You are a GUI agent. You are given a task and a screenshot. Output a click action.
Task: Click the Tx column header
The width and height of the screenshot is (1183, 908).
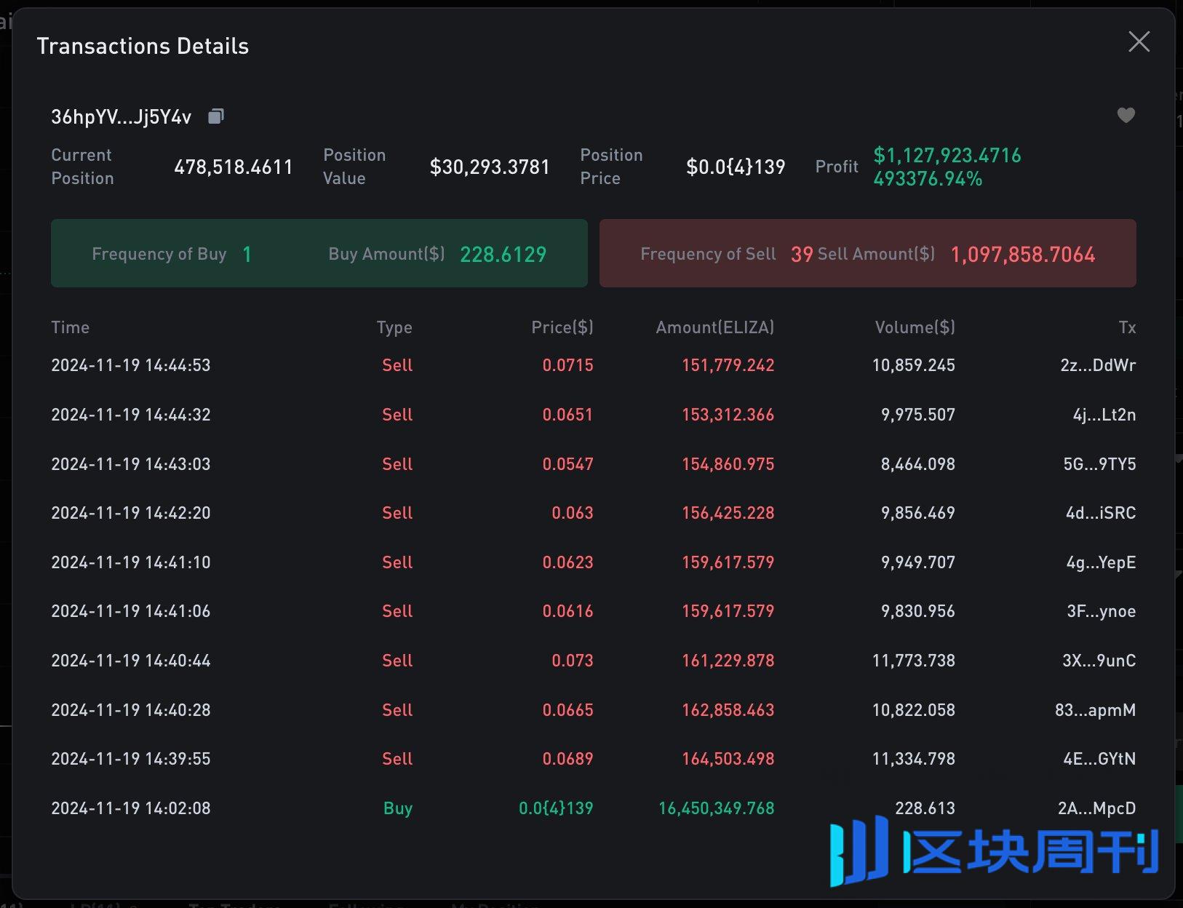1127,327
